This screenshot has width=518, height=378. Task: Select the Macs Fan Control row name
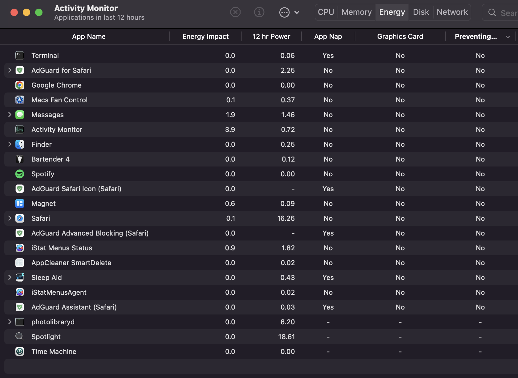59,100
